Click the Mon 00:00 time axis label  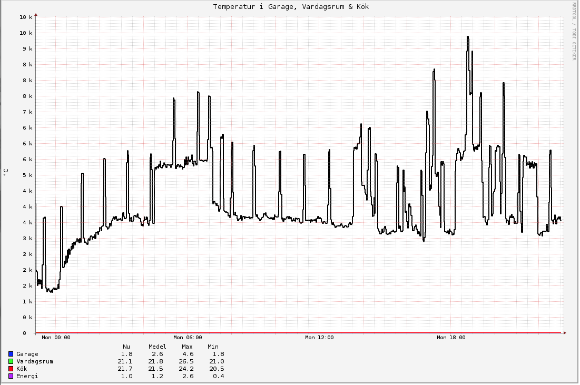pyautogui.click(x=56, y=338)
